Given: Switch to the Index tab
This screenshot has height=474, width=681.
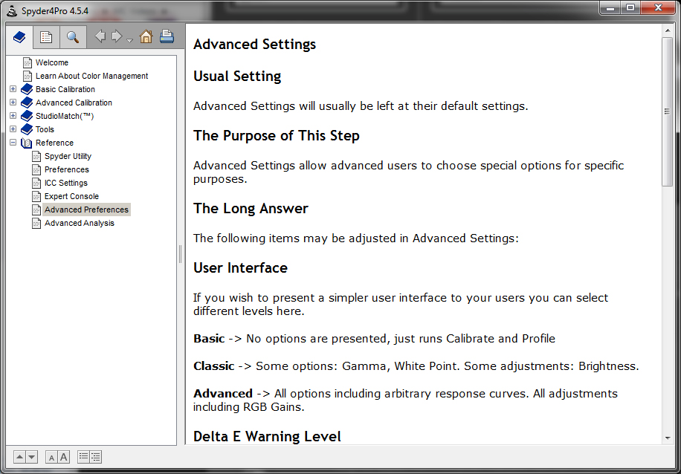Looking at the screenshot, I should [x=46, y=37].
